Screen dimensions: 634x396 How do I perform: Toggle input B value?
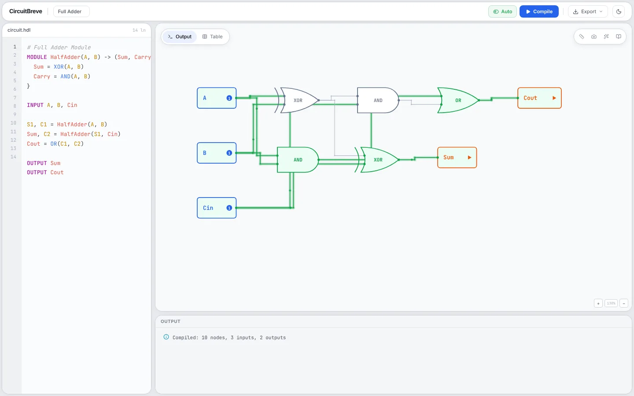coord(229,153)
